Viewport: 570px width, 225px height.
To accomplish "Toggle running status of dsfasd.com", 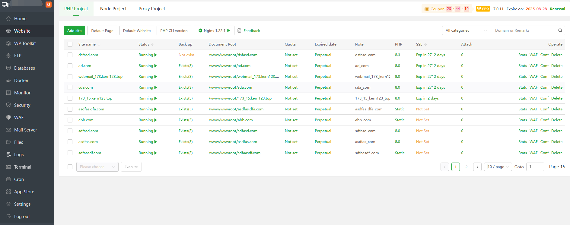I will coord(155,55).
